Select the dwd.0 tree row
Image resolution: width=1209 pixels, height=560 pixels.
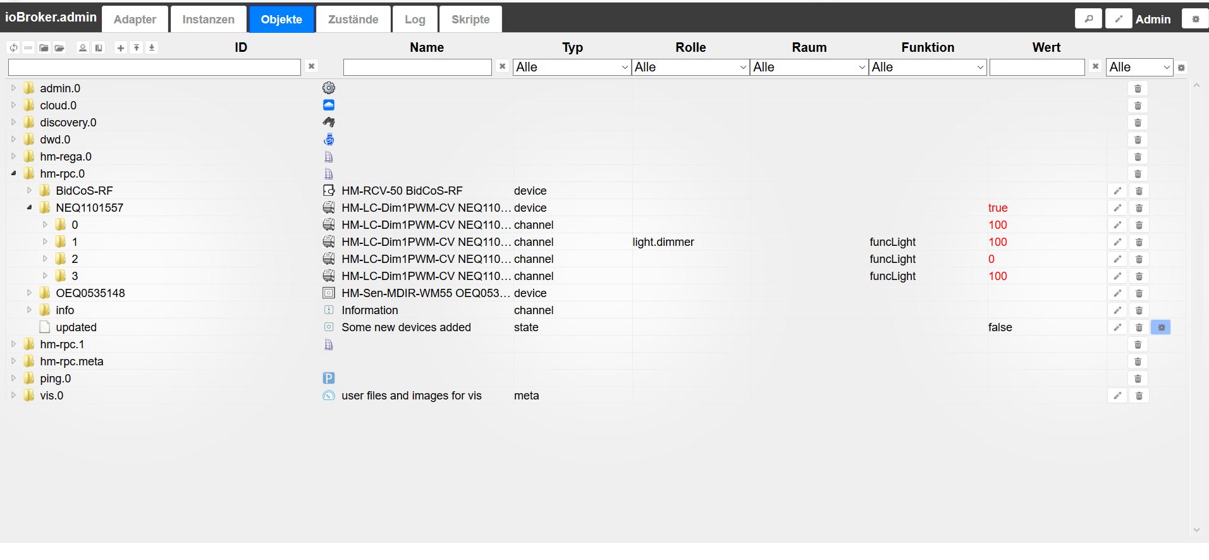click(596, 140)
